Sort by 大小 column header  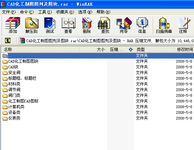coord(93,50)
